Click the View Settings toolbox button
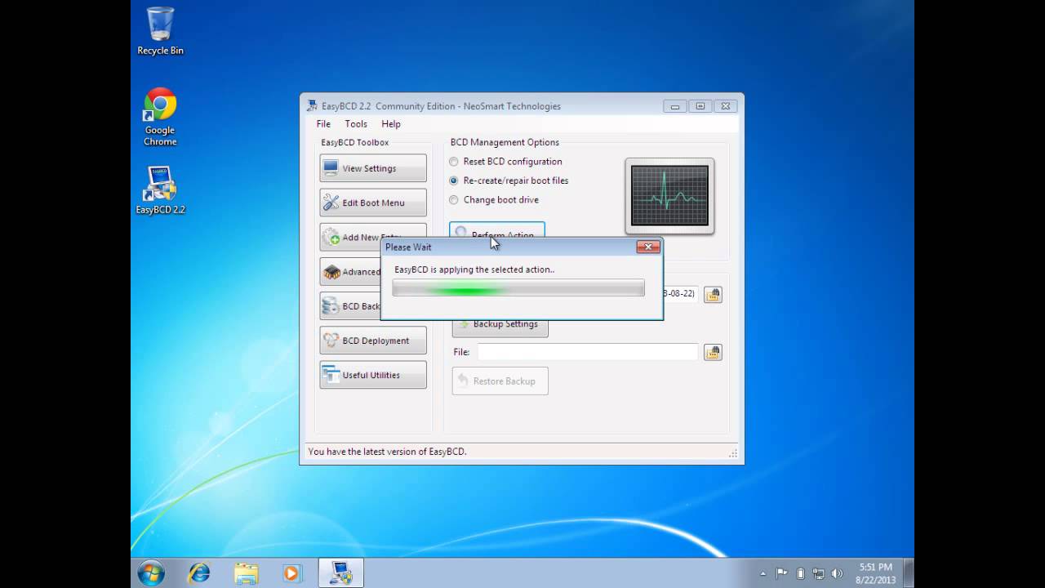The image size is (1045, 588). pos(373,168)
